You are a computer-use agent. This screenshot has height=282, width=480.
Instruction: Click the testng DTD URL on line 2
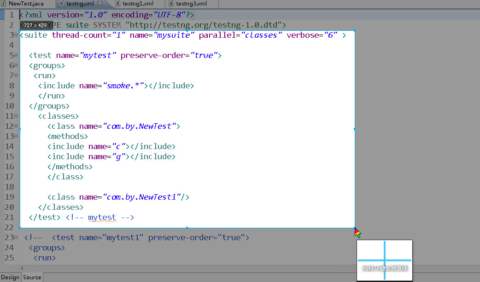(x=204, y=25)
